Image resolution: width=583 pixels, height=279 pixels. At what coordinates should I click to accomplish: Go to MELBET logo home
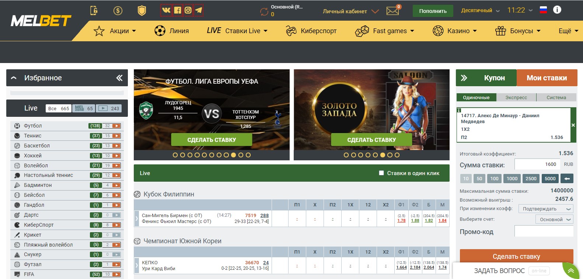pos(41,21)
